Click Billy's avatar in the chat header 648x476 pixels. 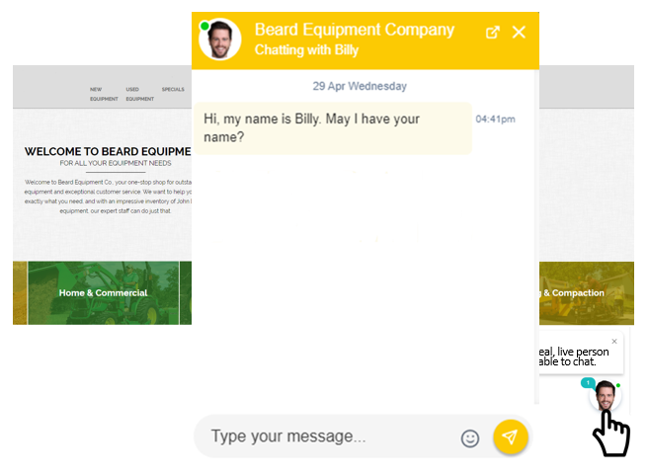(x=219, y=40)
